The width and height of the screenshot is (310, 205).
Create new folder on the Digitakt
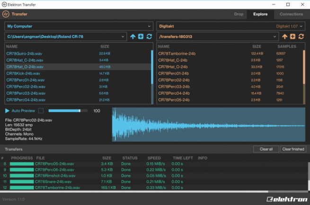click(x=293, y=36)
